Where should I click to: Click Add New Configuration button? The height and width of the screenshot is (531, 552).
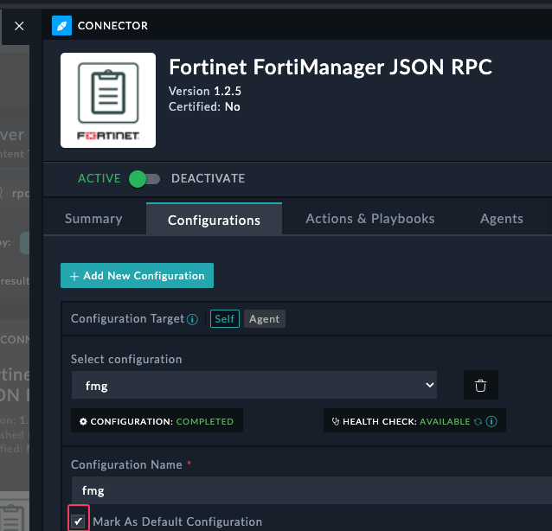click(137, 276)
